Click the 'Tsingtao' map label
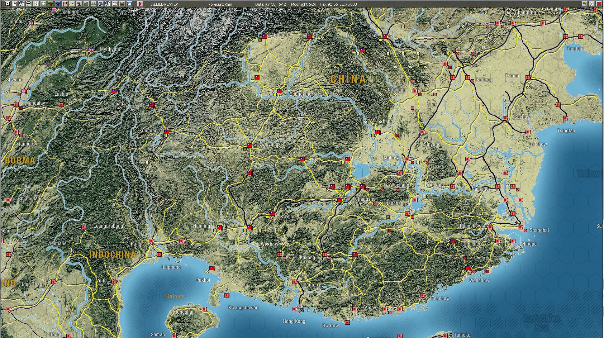This screenshot has height=338, width=604. click(566, 131)
